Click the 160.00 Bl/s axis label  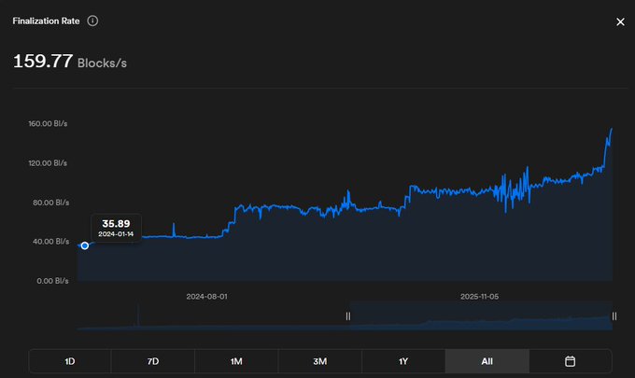[x=48, y=123]
